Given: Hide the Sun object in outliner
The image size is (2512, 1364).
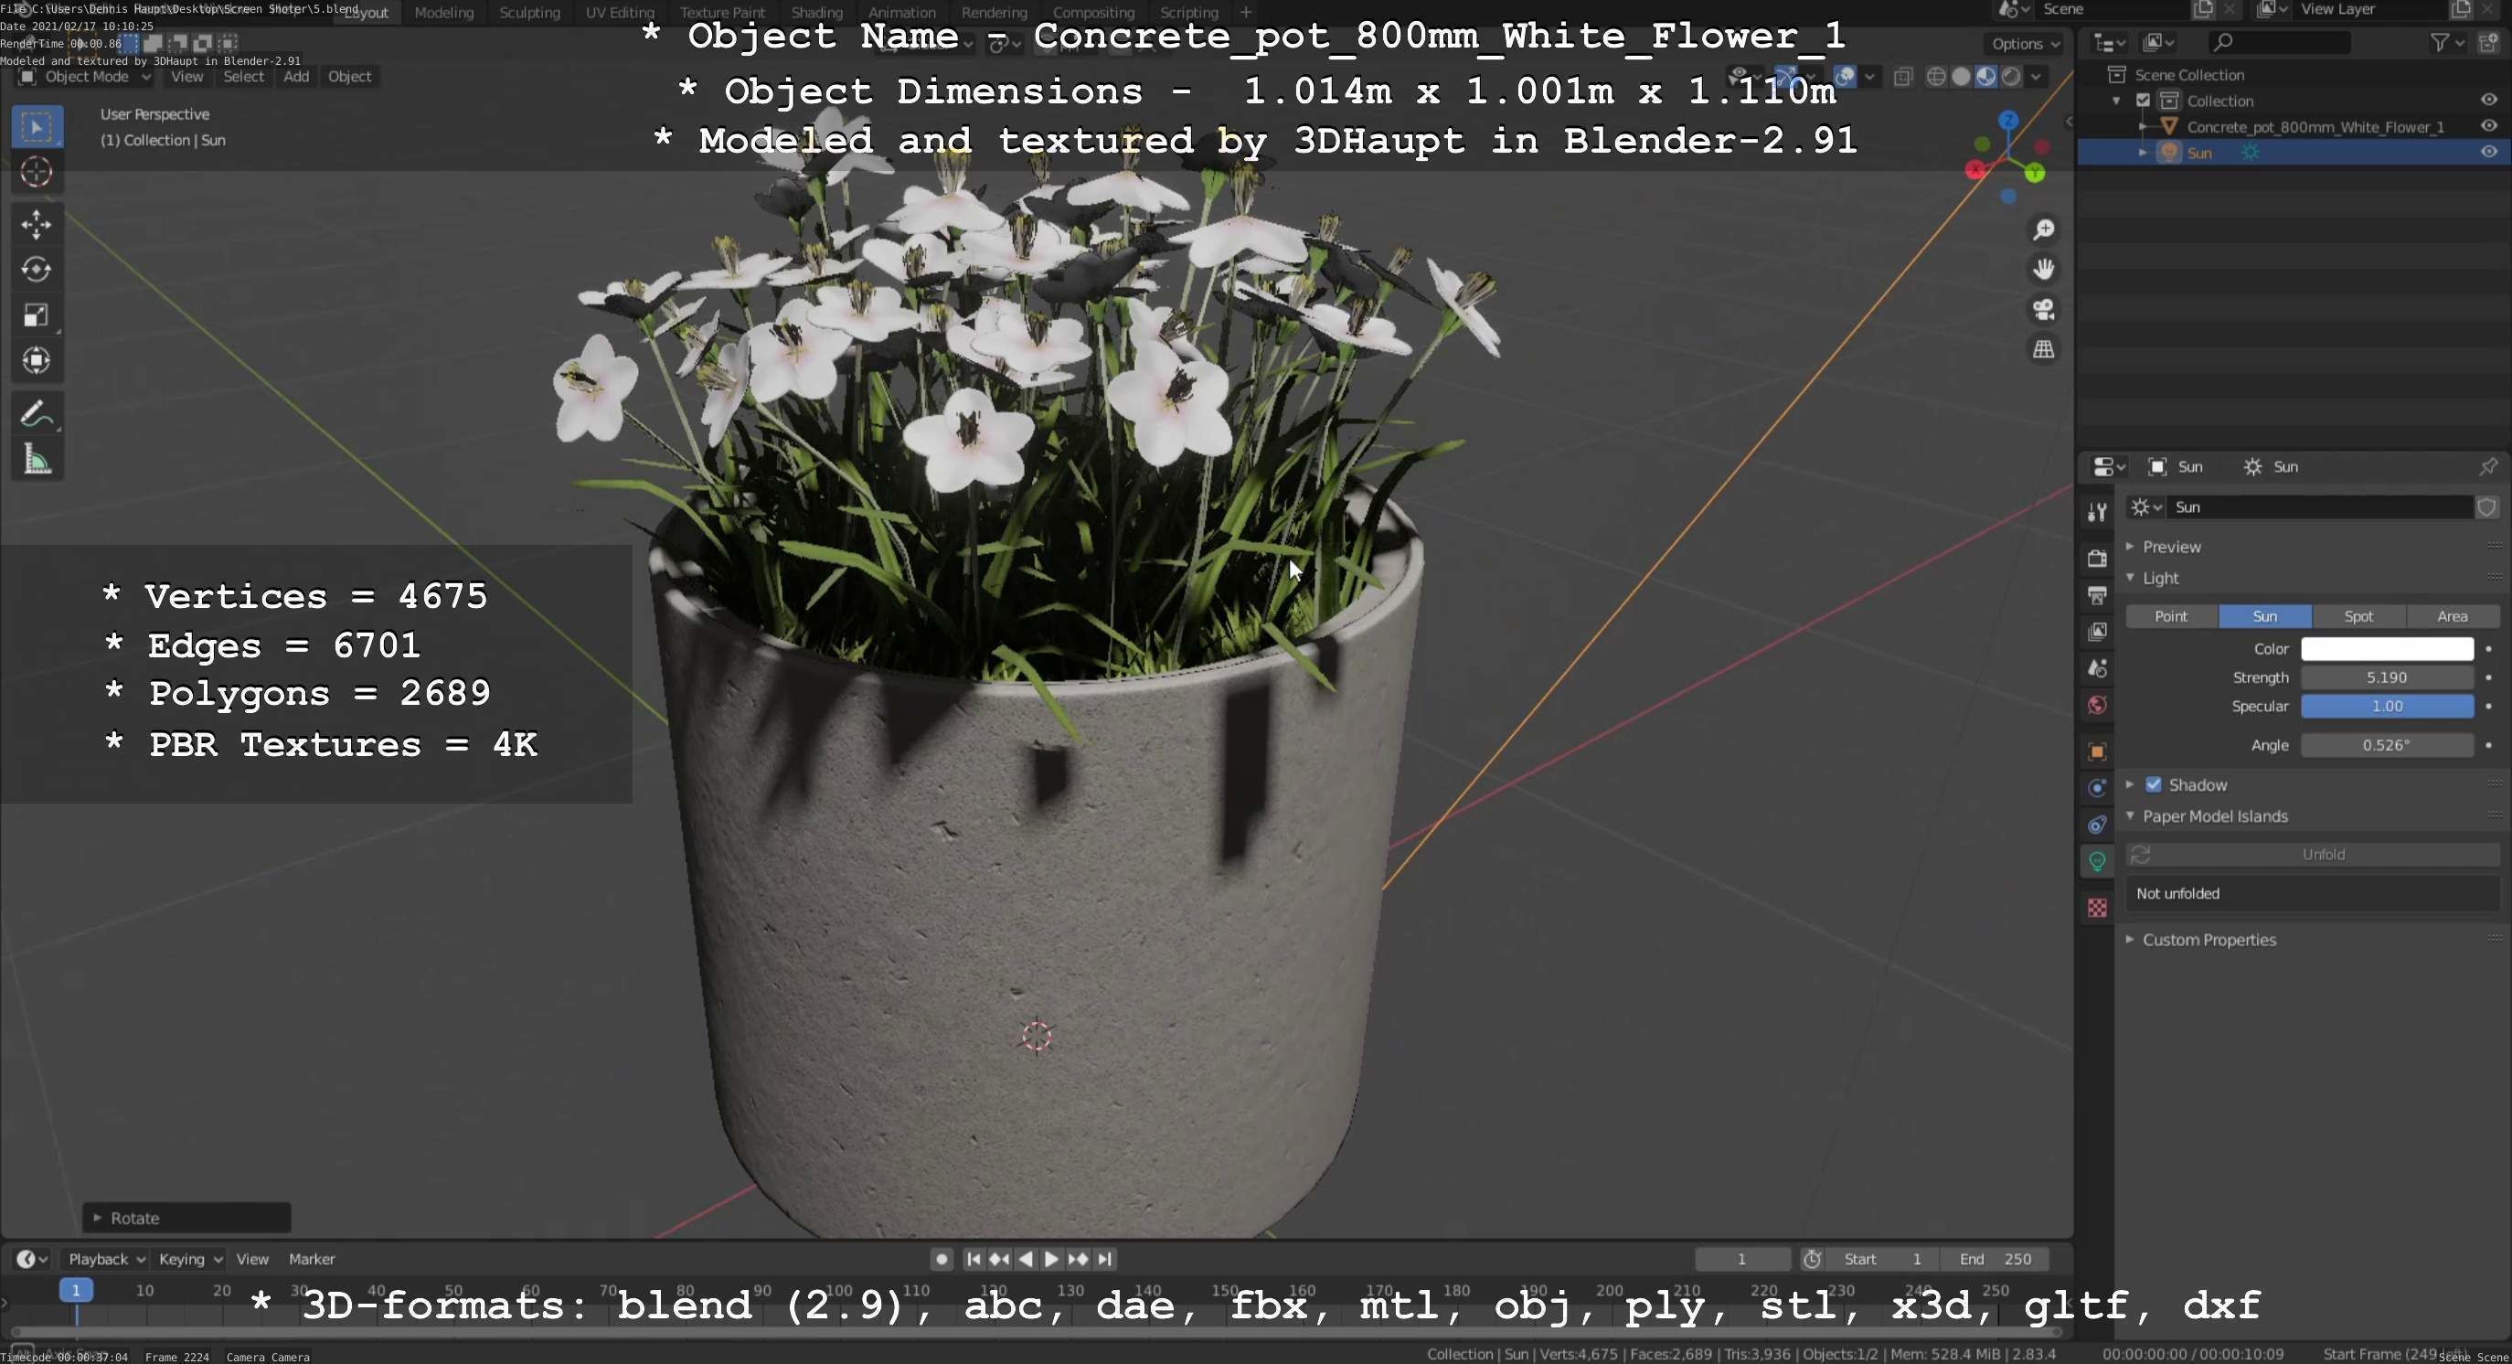Looking at the screenshot, I should click(2488, 152).
